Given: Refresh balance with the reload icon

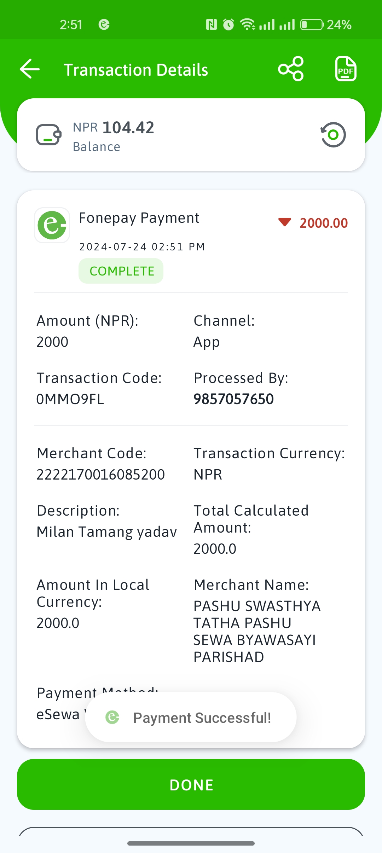Looking at the screenshot, I should pyautogui.click(x=333, y=135).
